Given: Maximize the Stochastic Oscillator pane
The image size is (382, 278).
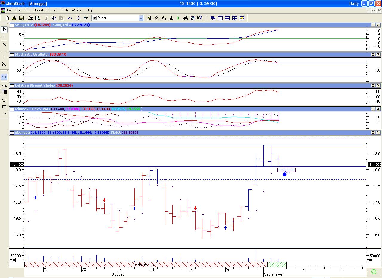Looking at the screenshot, I should pos(373,54).
